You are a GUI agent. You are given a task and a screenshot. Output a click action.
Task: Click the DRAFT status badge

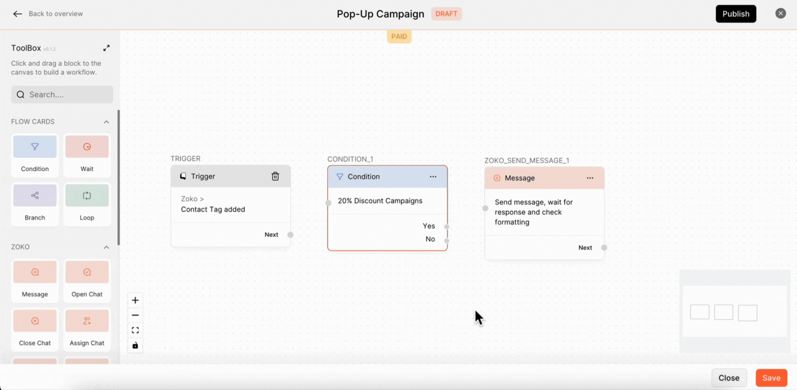(446, 14)
